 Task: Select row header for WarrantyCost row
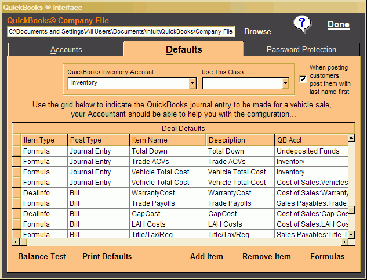pyautogui.click(x=17, y=193)
